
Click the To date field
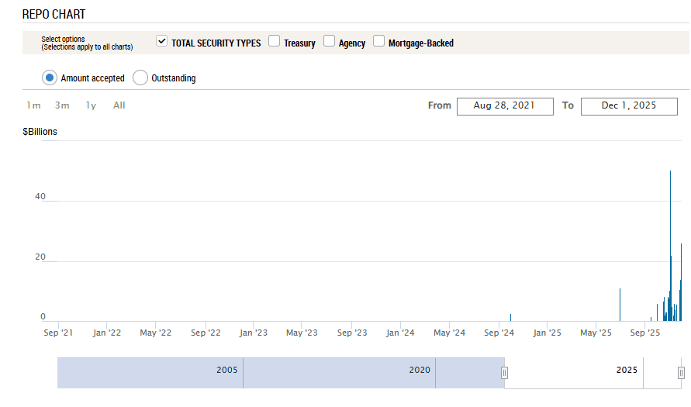pyautogui.click(x=629, y=106)
